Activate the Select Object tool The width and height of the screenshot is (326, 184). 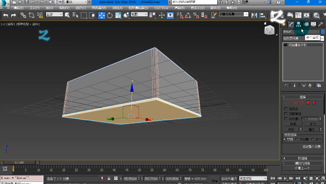click(67, 15)
